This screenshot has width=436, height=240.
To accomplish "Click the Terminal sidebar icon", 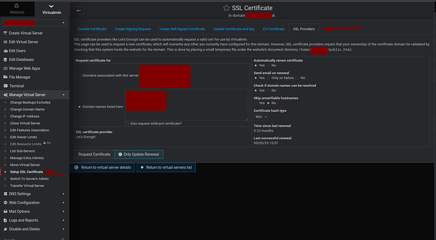I will pos(5,86).
